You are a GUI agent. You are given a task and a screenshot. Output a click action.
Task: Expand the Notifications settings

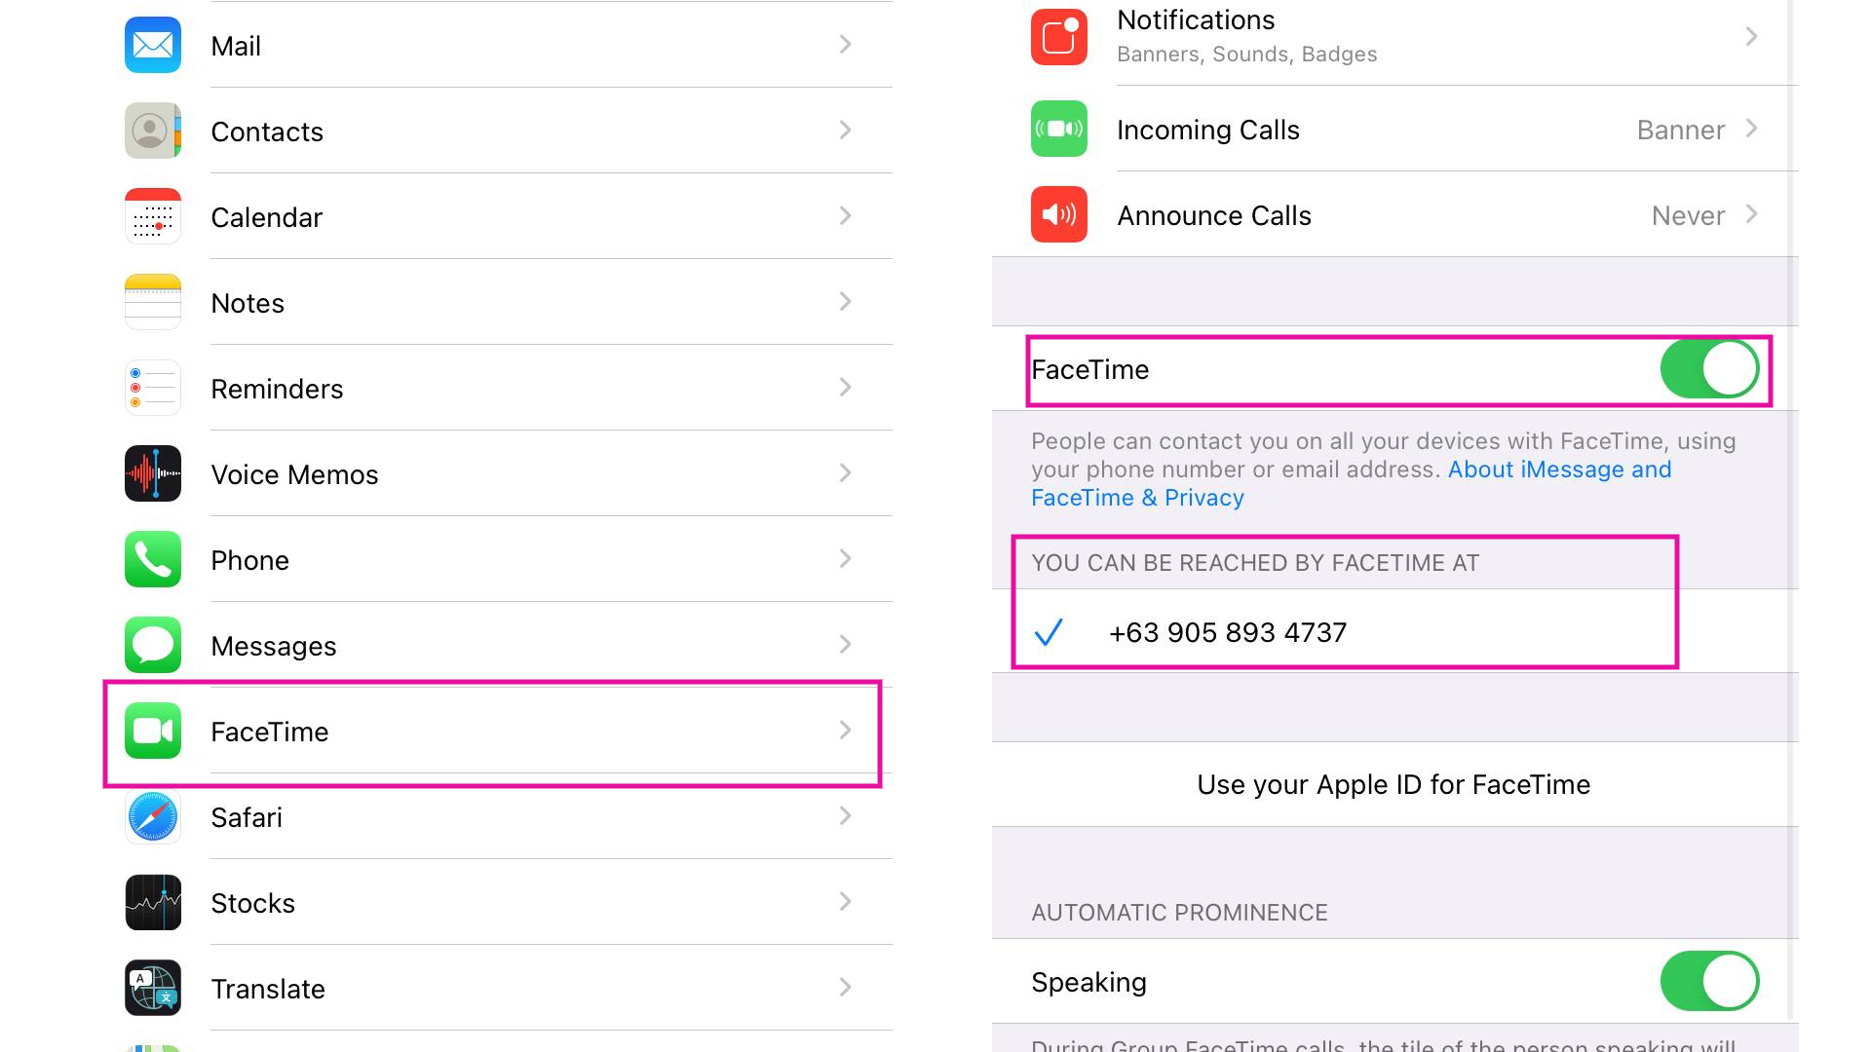click(1393, 35)
